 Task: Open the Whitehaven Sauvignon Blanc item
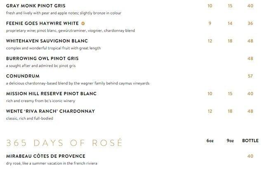pos(47,41)
